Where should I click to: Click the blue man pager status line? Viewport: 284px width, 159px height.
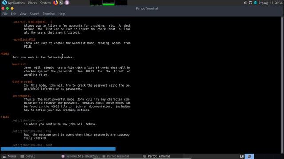[58, 149]
